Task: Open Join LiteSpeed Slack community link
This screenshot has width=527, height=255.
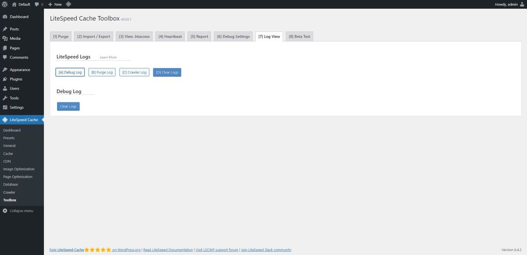Action: pyautogui.click(x=266, y=250)
